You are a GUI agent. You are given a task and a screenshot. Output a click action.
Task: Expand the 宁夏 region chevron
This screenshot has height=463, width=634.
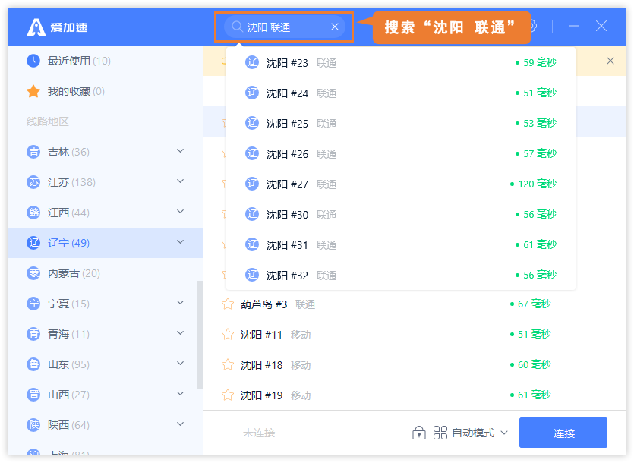click(x=181, y=302)
